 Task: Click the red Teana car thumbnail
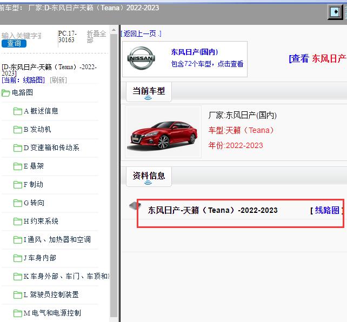pos(163,132)
